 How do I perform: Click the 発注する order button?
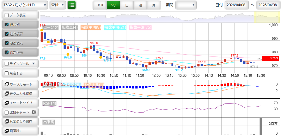click(x=20, y=73)
